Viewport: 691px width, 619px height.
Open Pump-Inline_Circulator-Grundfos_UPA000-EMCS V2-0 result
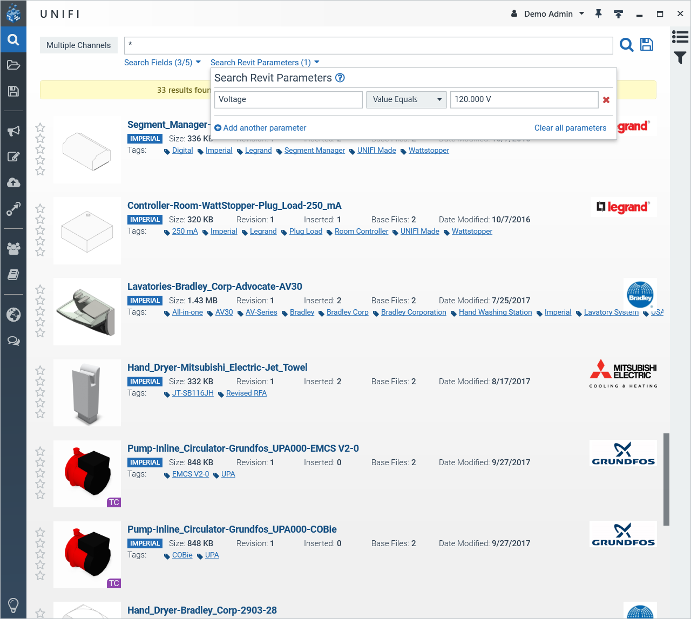pyautogui.click(x=243, y=448)
